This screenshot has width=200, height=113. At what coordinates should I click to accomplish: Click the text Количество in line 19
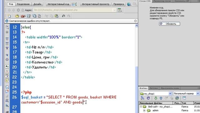42,62
